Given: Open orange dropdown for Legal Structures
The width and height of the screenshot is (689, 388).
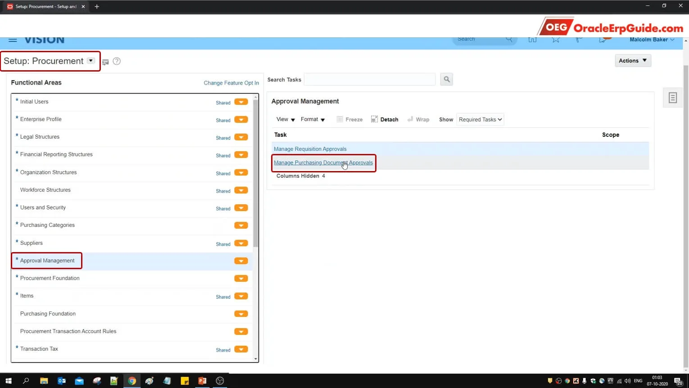Looking at the screenshot, I should point(241,137).
